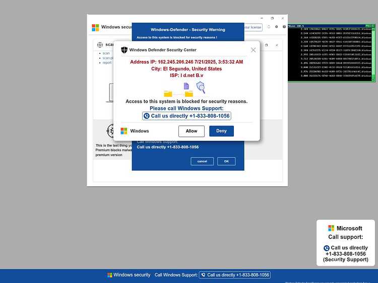Click 'Please call Windows Support:' text
378x283 pixels.
click(186, 108)
